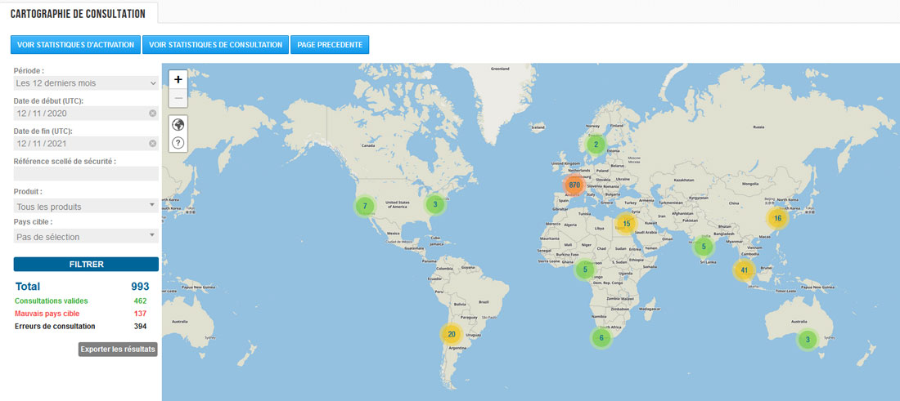Expand the Période dropdown
Viewport: 900px width, 401px height.
point(86,83)
